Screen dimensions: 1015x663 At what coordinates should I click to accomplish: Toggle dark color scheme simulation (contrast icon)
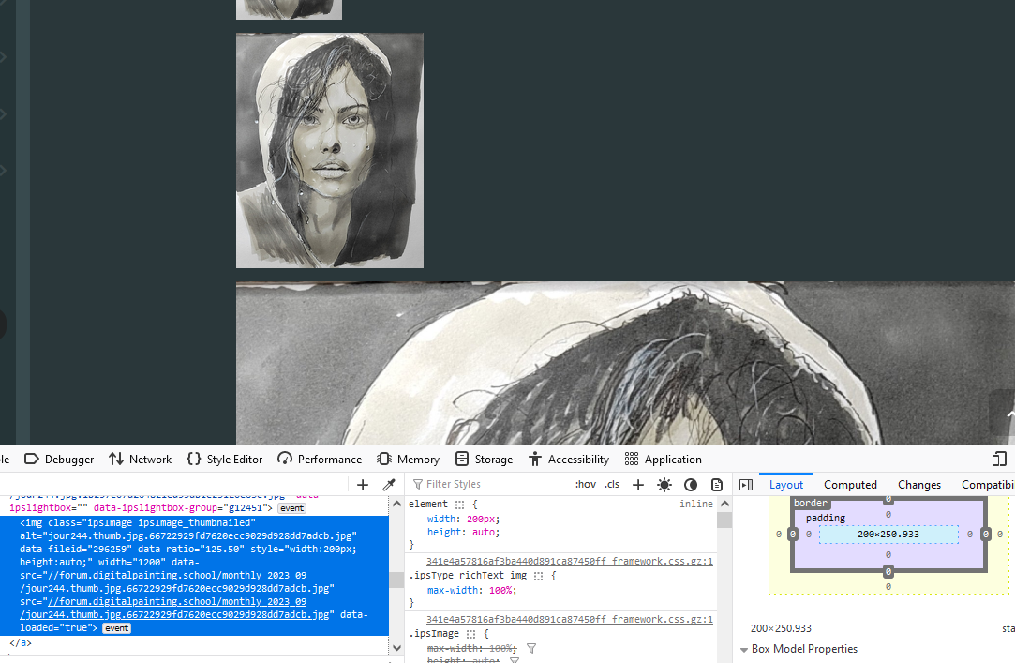(x=691, y=484)
